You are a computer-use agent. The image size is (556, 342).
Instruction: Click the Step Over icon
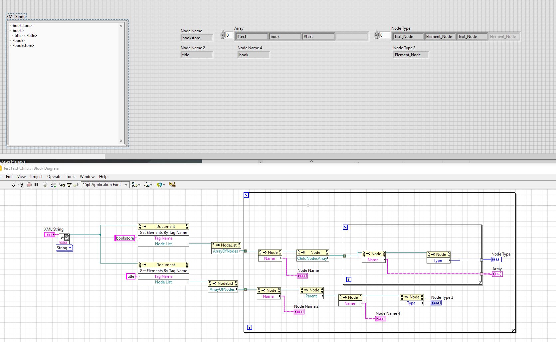69,185
